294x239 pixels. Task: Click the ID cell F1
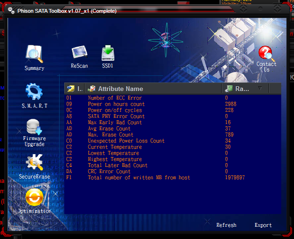(69, 178)
